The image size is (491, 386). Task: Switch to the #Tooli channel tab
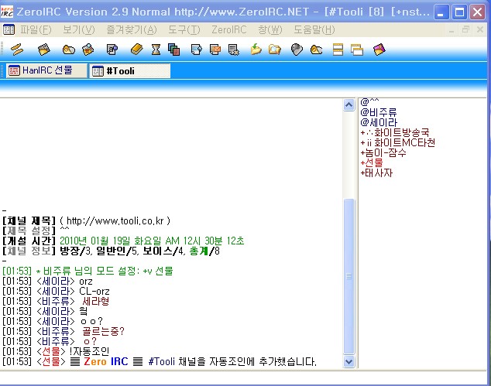click(130, 70)
